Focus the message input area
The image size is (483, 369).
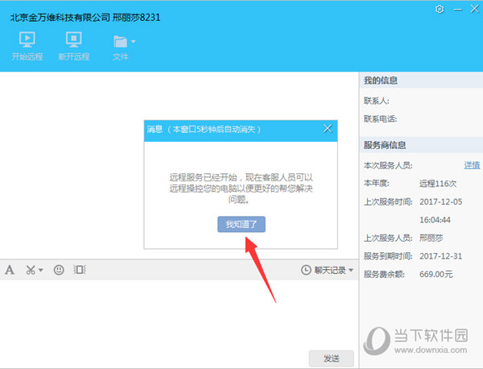pyautogui.click(x=179, y=314)
